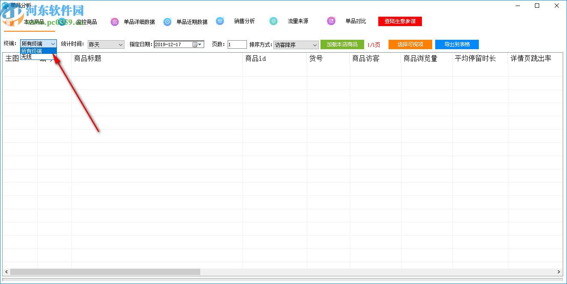The width and height of the screenshot is (567, 284).
Task: Click the green 流量来源 icon
Action: (x=273, y=21)
